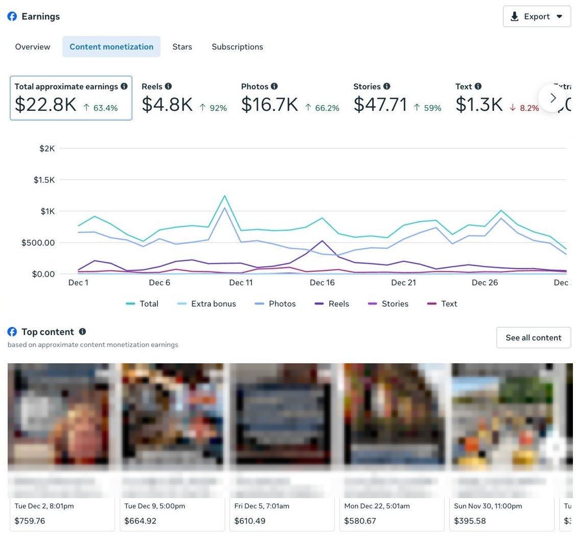Click the info icon beside Text earnings

479,86
